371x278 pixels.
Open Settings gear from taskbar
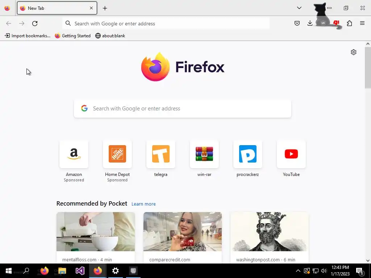(x=116, y=271)
